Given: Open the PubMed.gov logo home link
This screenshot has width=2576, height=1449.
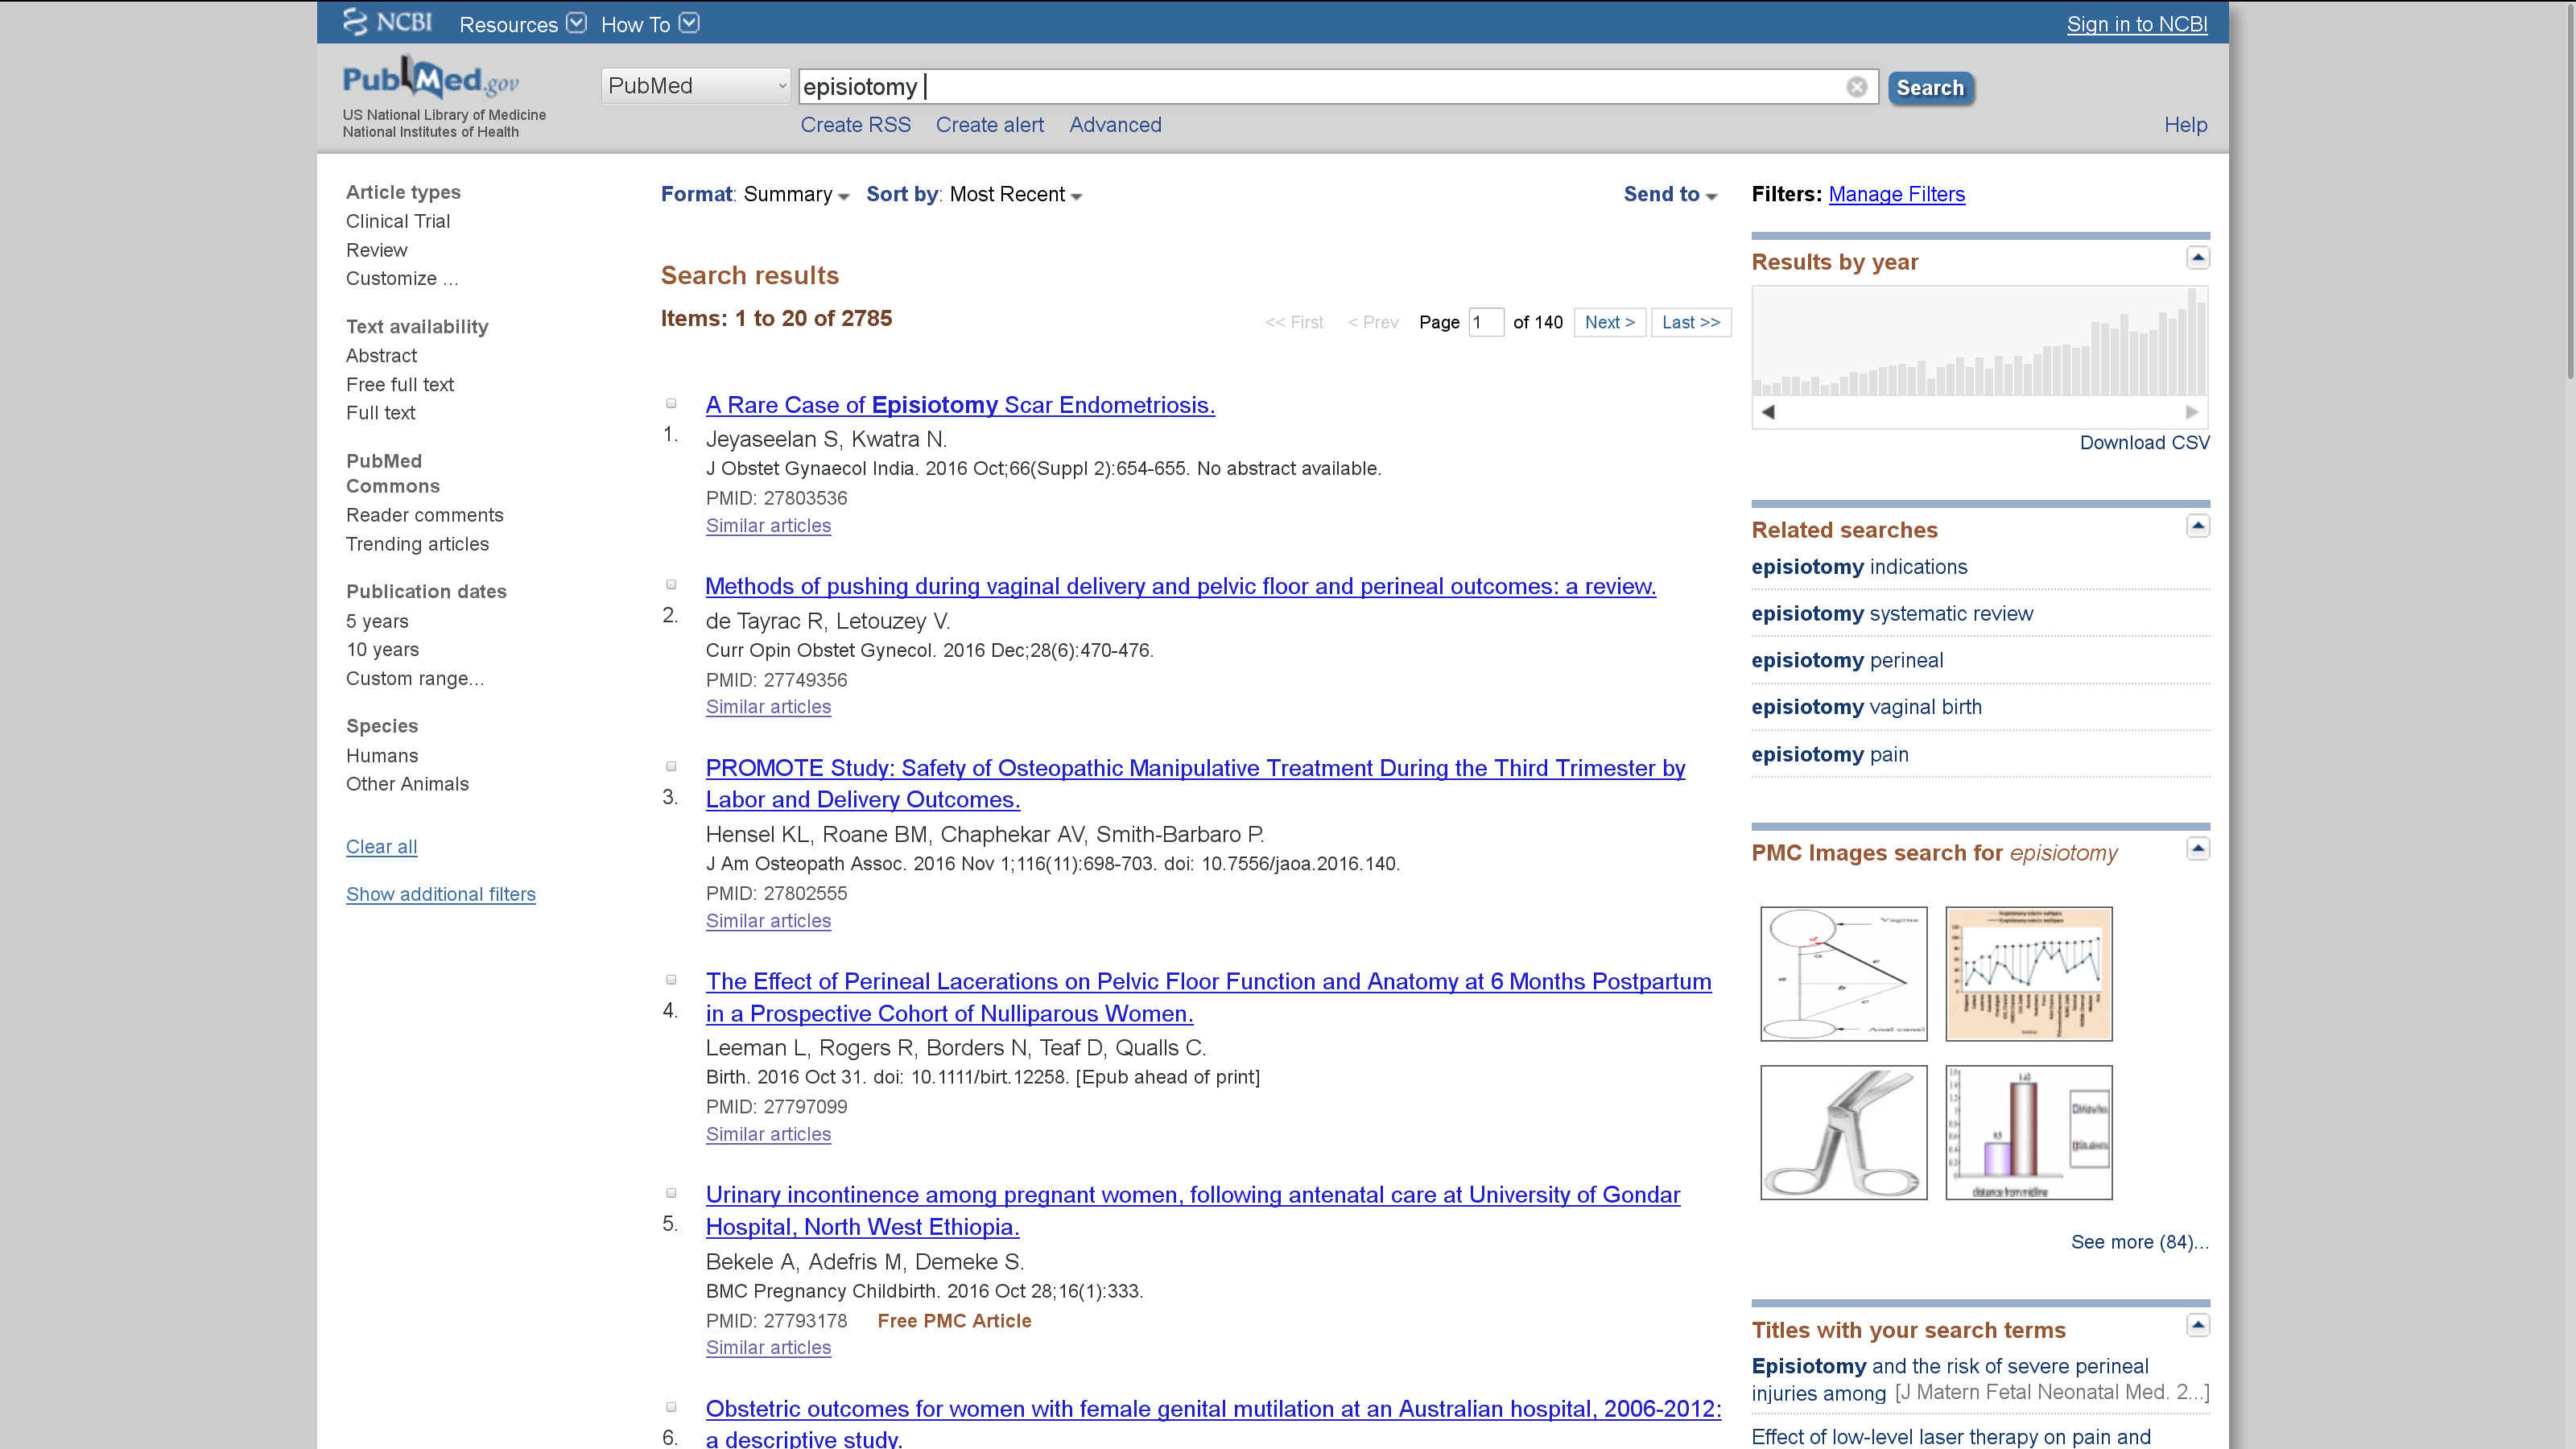Looking at the screenshot, I should coord(431,78).
